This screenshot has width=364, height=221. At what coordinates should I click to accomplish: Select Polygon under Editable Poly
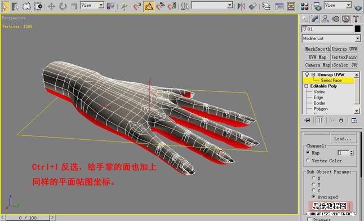coord(321,109)
